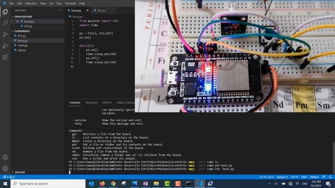
Task: Click the taskbar clock showing 1:02 AM
Action: [316, 183]
